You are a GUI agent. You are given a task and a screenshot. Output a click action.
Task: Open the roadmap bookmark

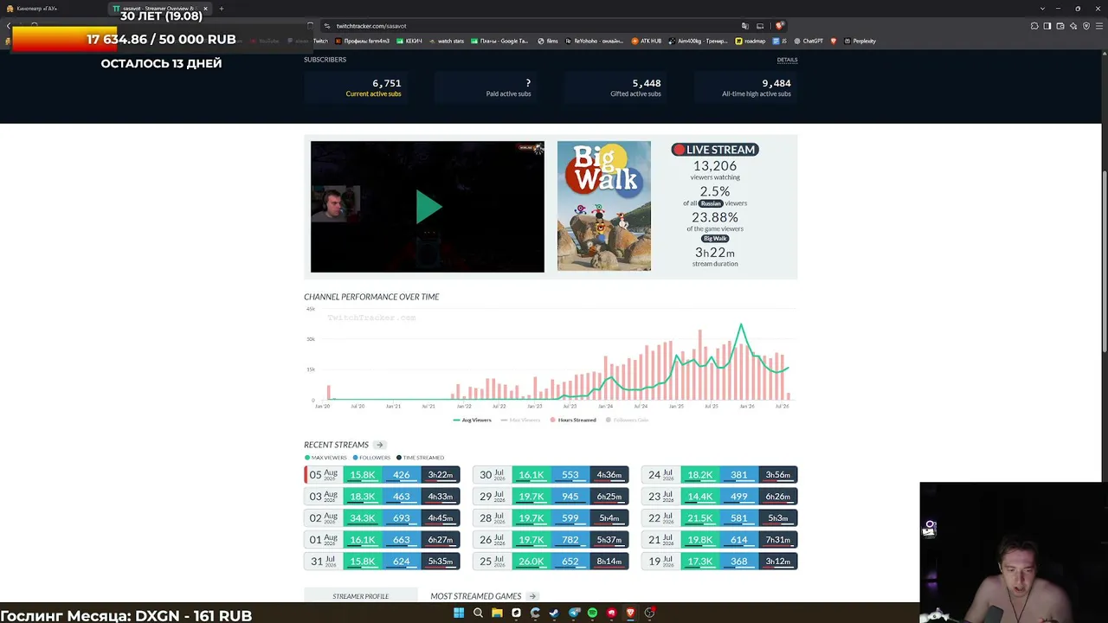750,41
